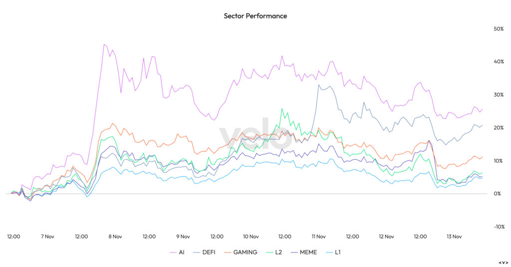Click the Sector Performance chart title
Image resolution: width=511 pixels, height=267 pixels.
(255, 16)
